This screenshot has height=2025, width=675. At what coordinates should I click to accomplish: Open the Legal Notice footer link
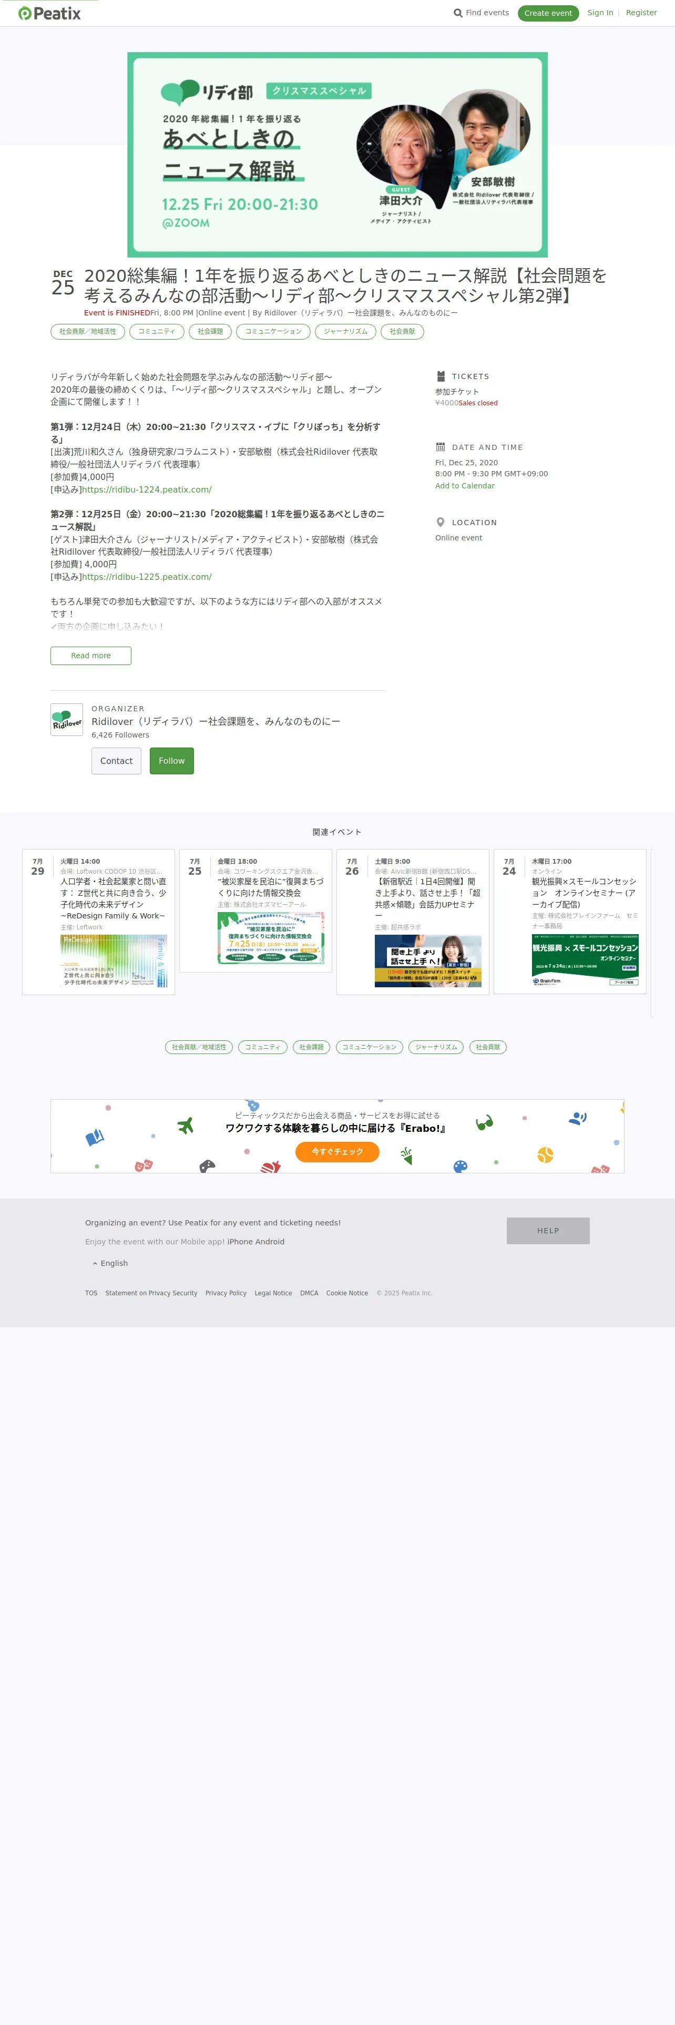273,1293
